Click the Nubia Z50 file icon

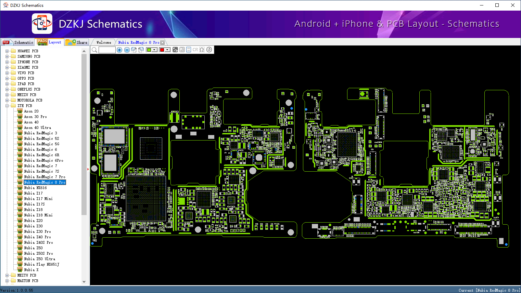tap(20, 248)
